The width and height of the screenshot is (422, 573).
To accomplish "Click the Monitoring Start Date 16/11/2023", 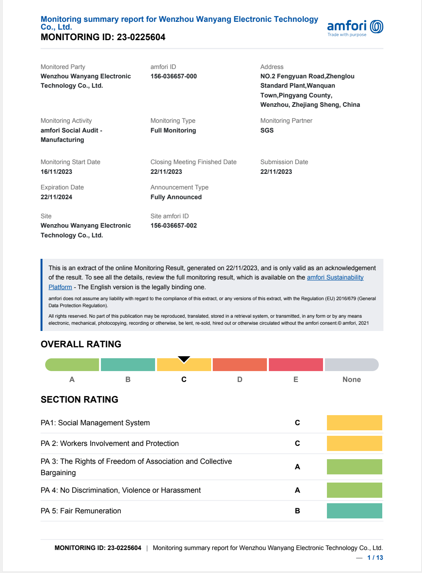I will [x=57, y=172].
